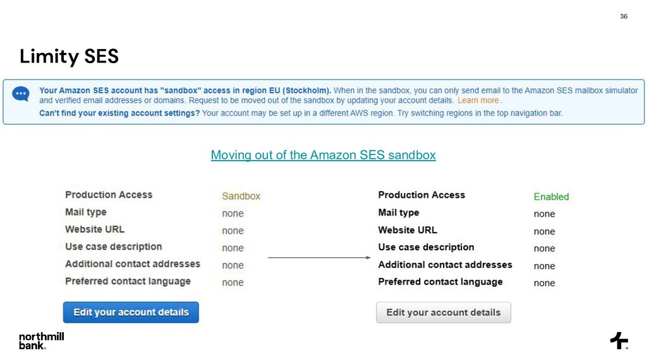The width and height of the screenshot is (647, 363).
Task: Click the left gray Production Access label
Action: tap(109, 195)
